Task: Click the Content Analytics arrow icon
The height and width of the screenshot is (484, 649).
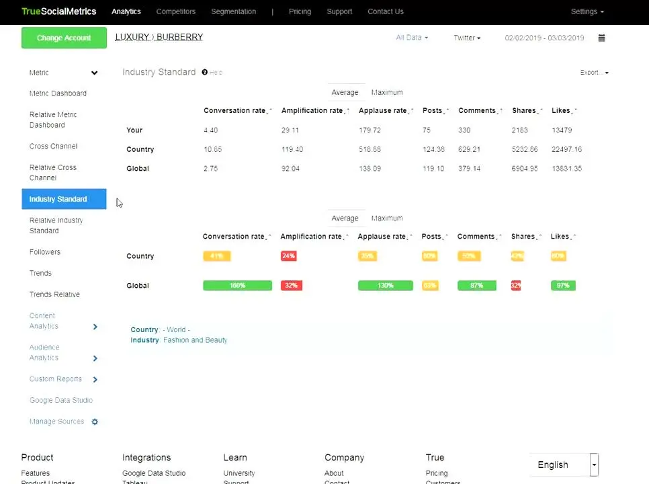Action: pyautogui.click(x=95, y=327)
